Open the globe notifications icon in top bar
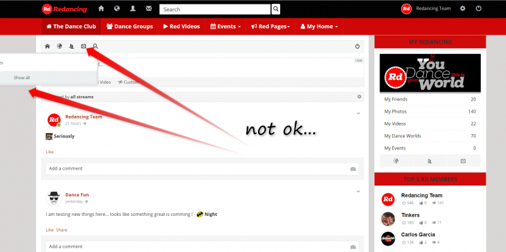506x252 pixels. pos(117,9)
